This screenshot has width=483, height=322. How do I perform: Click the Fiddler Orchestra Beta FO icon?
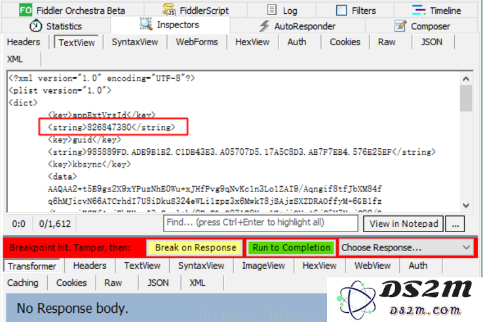[26, 10]
